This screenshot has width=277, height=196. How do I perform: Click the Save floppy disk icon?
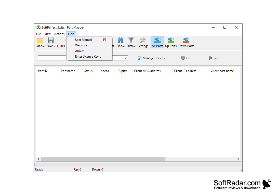point(51,41)
